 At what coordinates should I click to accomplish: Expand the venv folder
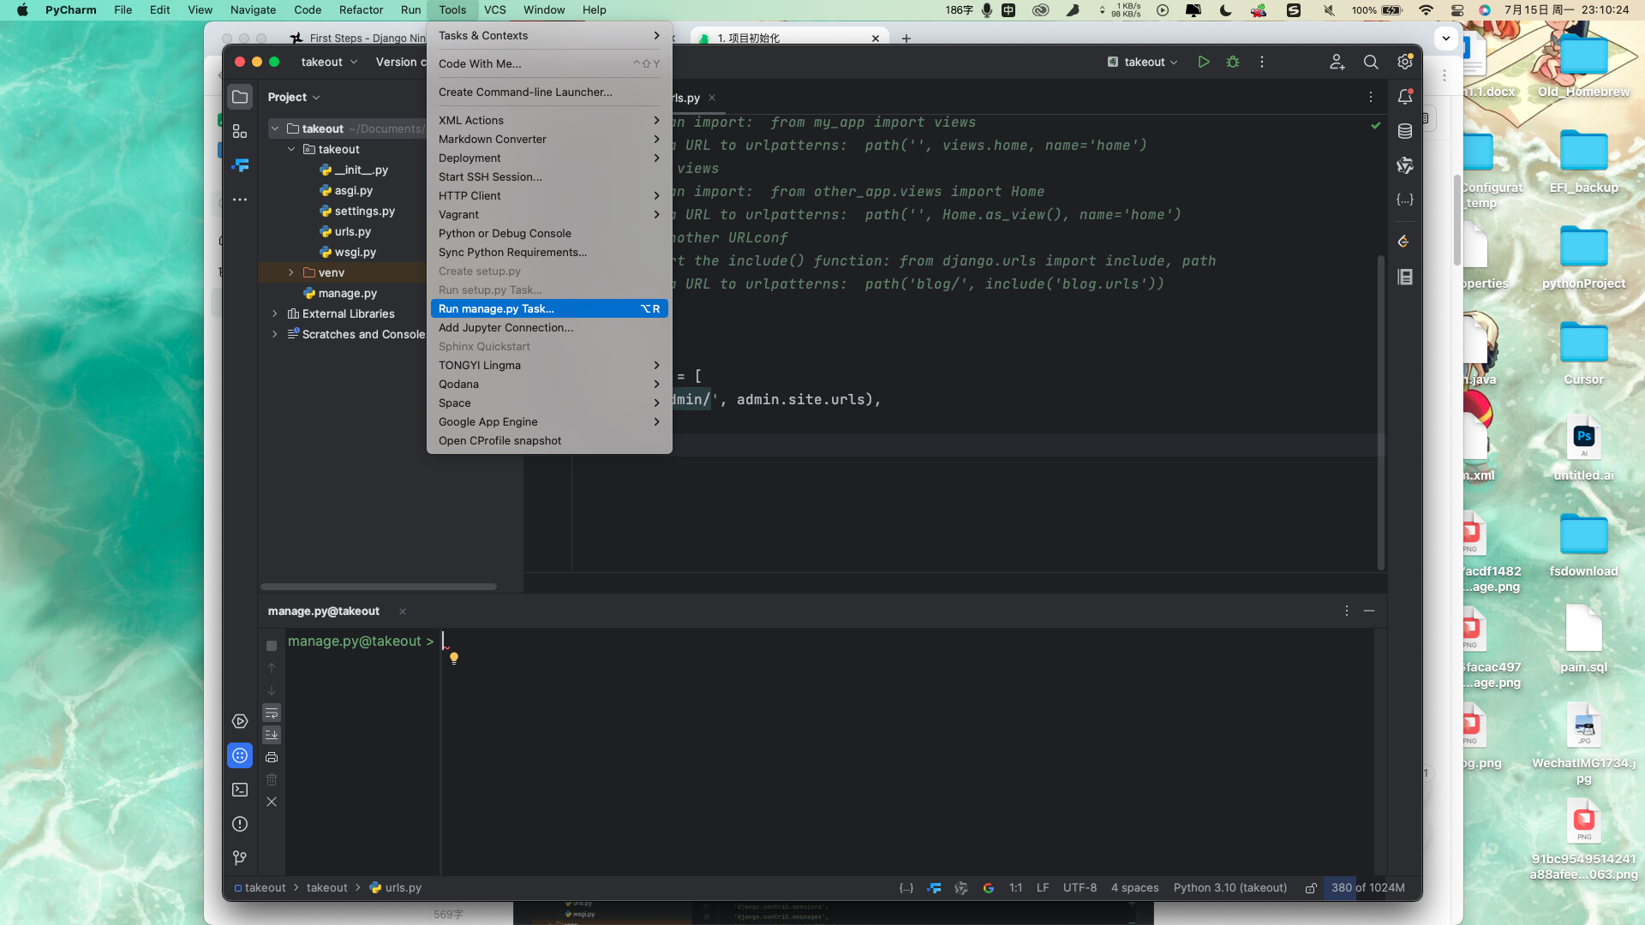[x=291, y=272]
